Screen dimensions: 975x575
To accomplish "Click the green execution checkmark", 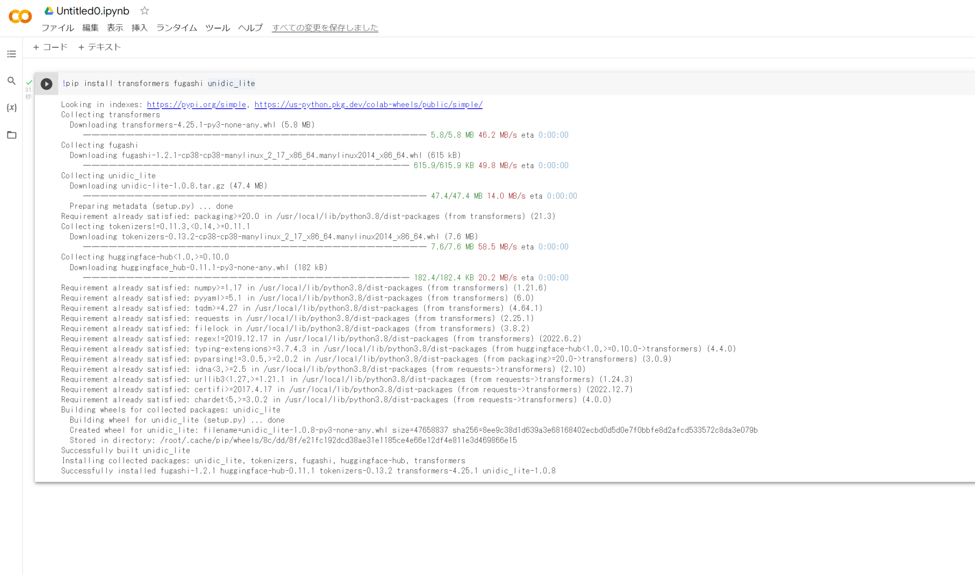I will [29, 82].
